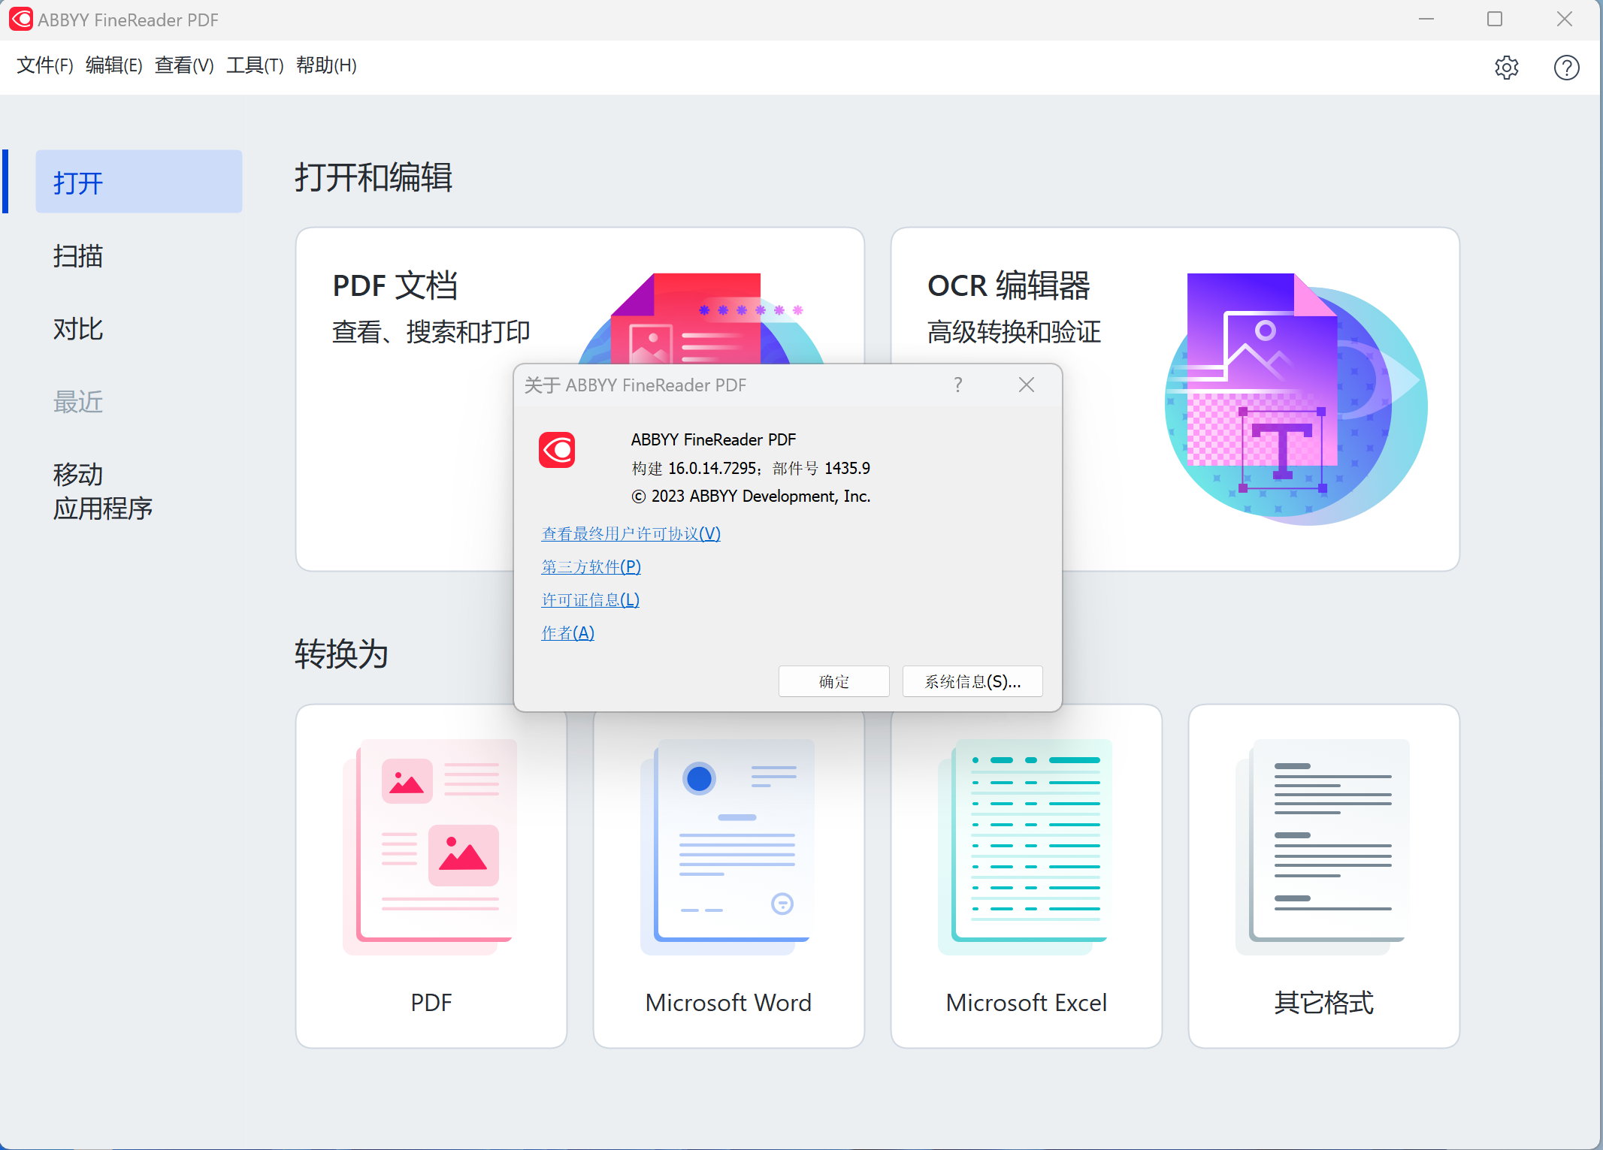The width and height of the screenshot is (1603, 1150).
Task: Click the 其它格式 label
Action: tap(1323, 1003)
